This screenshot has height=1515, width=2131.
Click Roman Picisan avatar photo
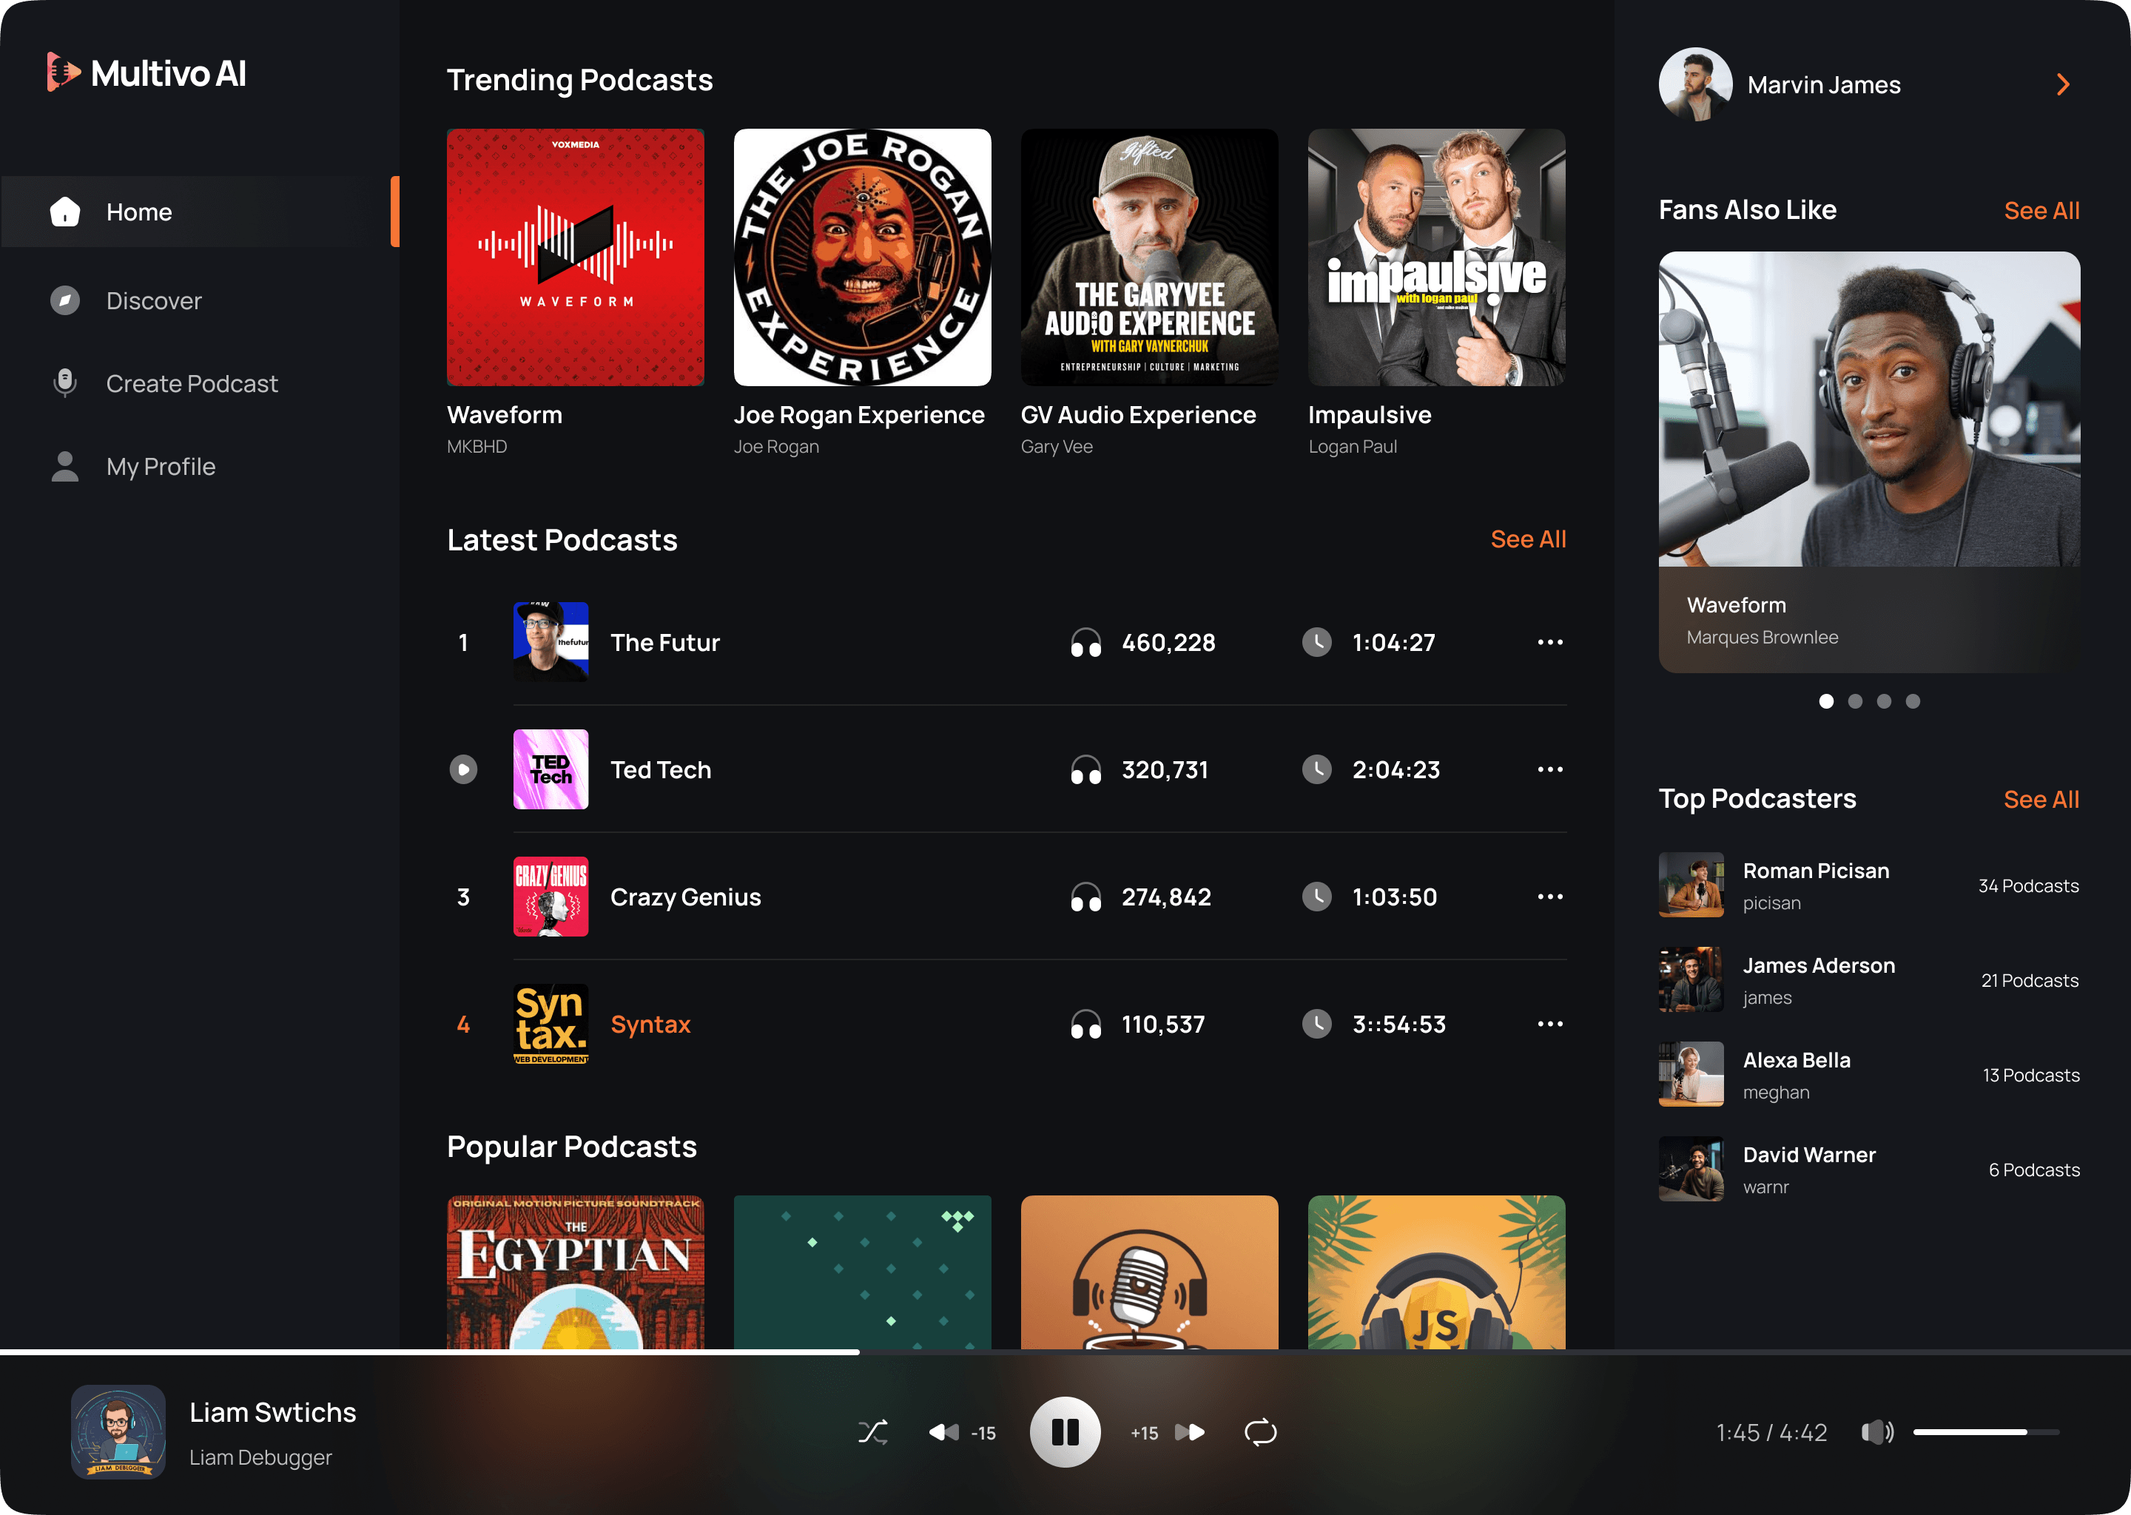pos(1691,885)
